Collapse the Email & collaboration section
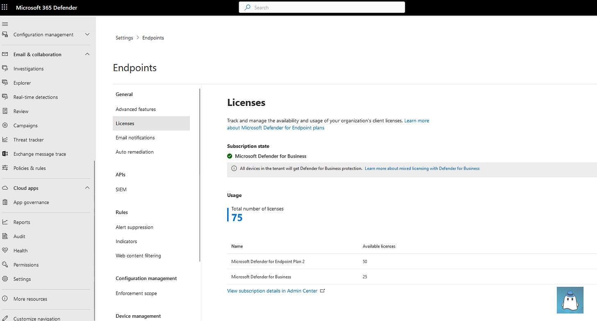 [87, 54]
